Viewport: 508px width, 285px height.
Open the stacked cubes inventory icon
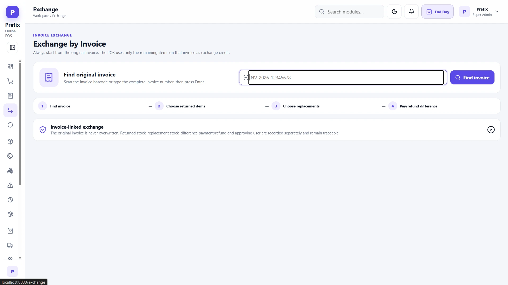10,171
